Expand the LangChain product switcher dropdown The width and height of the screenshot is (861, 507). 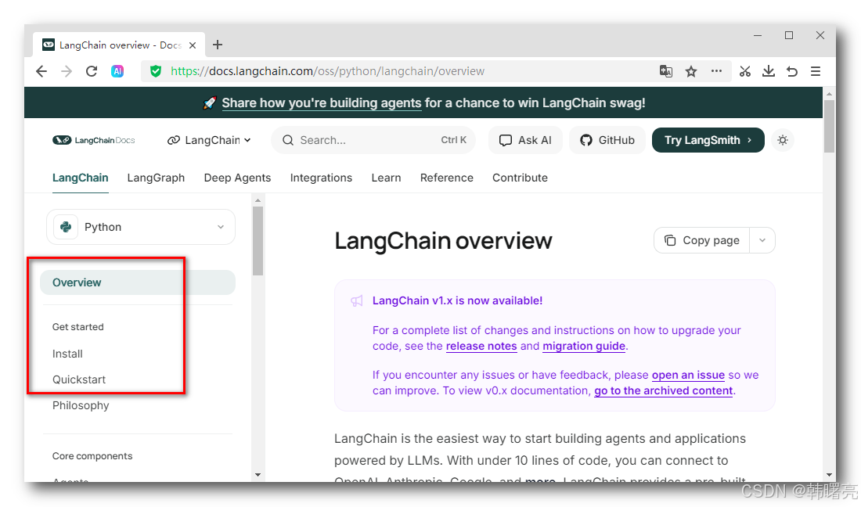(209, 140)
